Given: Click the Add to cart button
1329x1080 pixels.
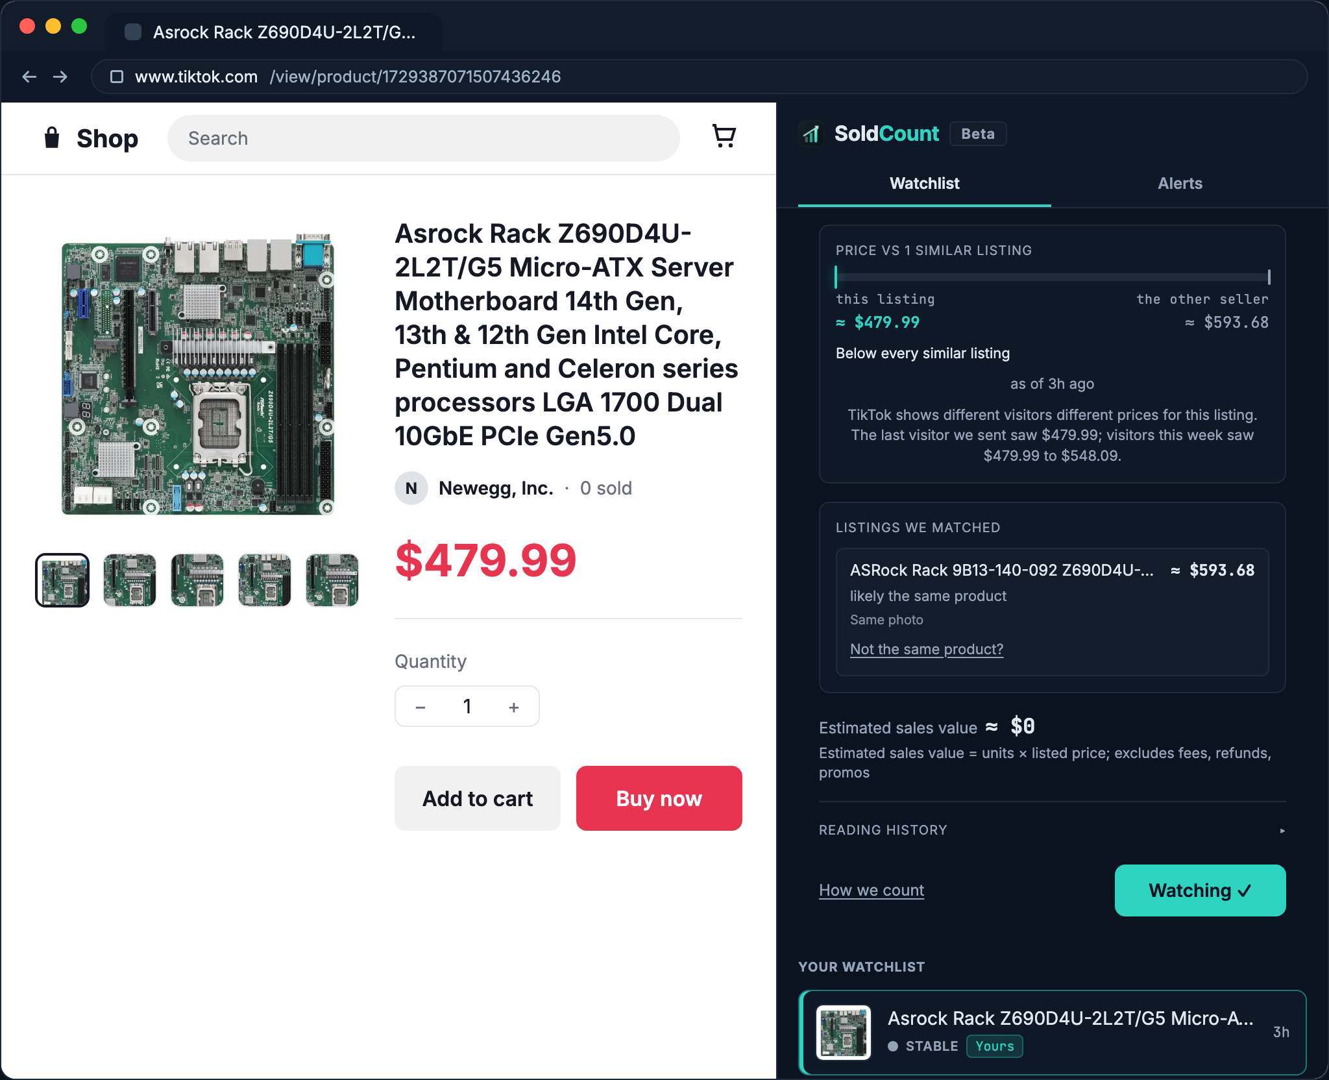Looking at the screenshot, I should pos(478,798).
